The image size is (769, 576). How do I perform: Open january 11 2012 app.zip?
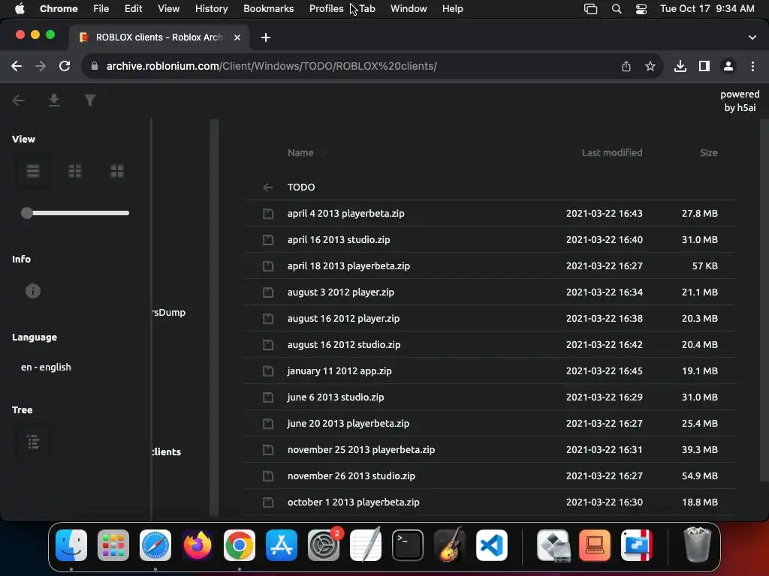[489, 370]
